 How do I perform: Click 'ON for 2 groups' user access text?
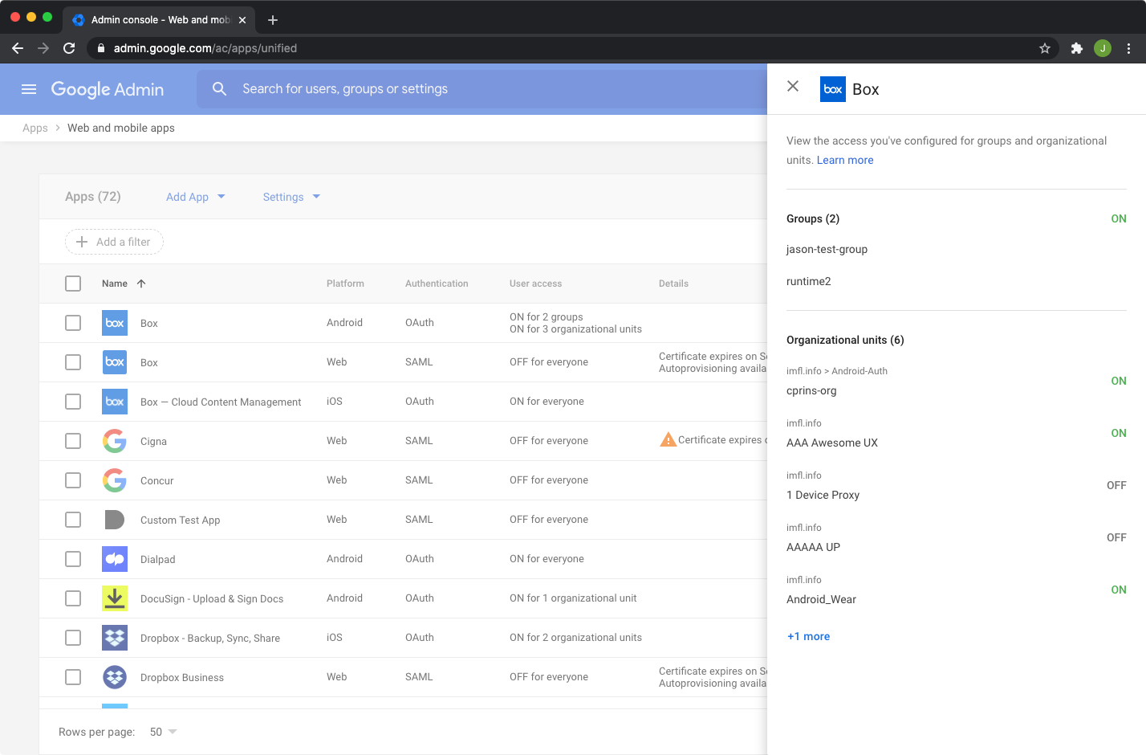[546, 317]
